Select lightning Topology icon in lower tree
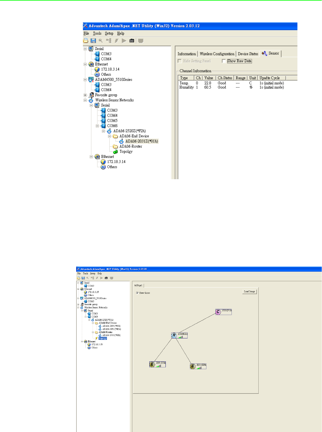 [96, 338]
